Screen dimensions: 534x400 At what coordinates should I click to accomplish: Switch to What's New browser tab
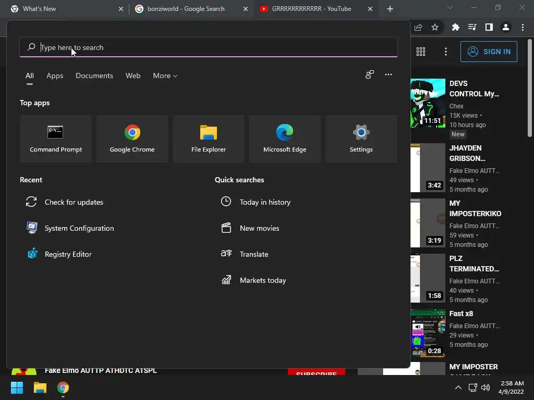coord(65,9)
